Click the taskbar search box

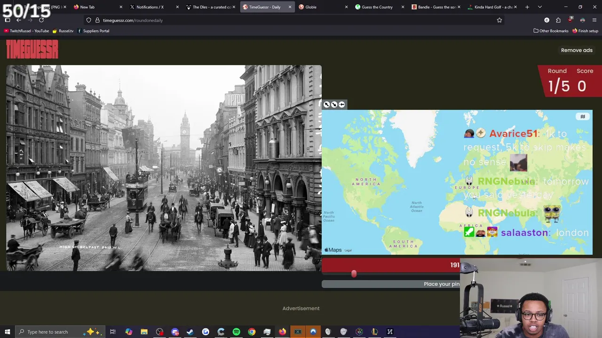coord(60,332)
